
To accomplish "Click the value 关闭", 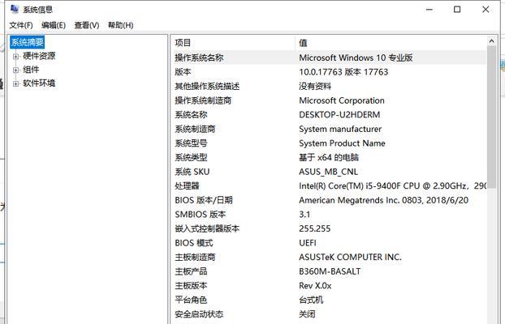I will point(307,314).
